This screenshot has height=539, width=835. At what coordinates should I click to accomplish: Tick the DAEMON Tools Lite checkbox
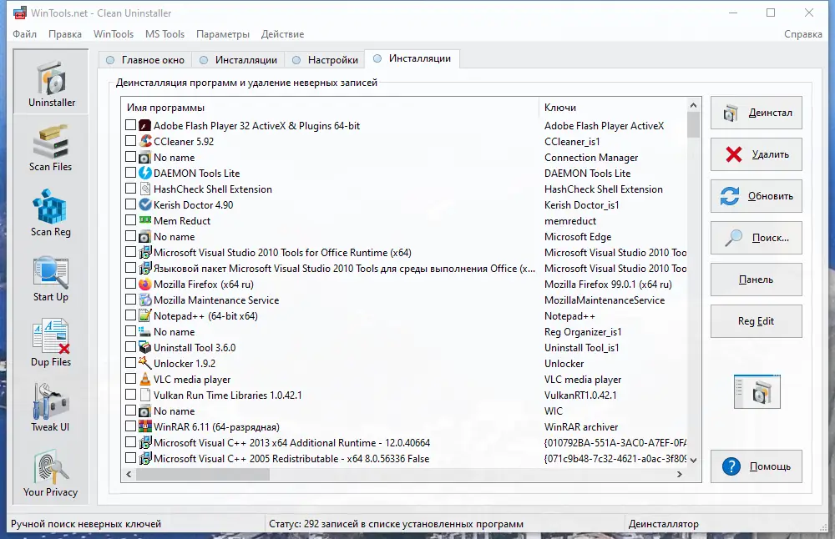click(x=130, y=173)
